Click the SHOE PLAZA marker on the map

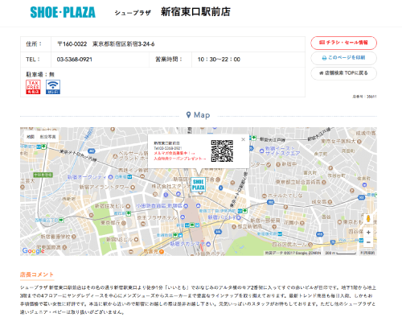coord(199,184)
